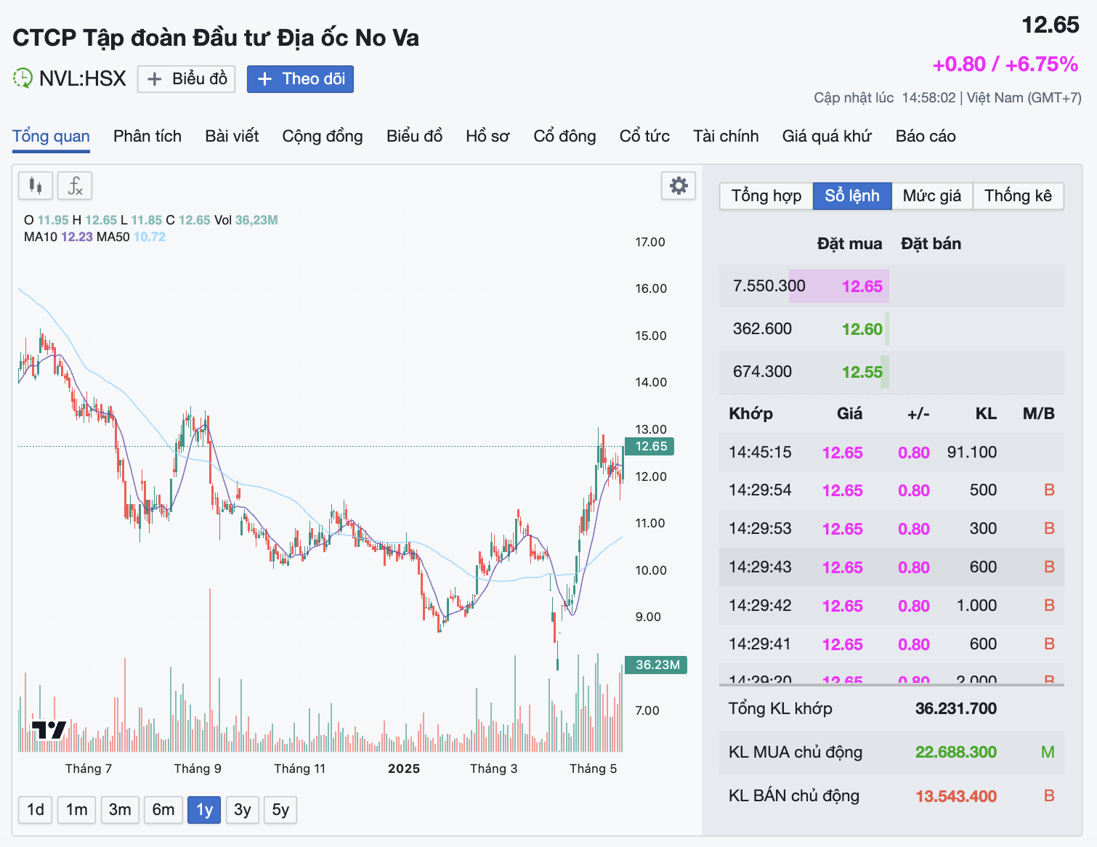The width and height of the screenshot is (1097, 847).
Task: Open the Phân tích tab
Action: [x=147, y=137]
